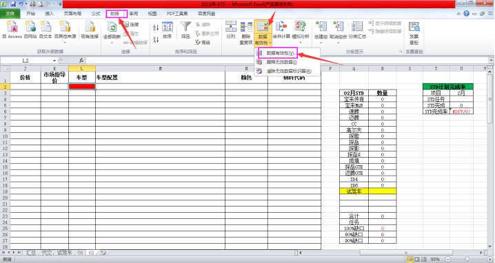
Task: Open the 百度网盘 tab
Action: pyautogui.click(x=206, y=14)
